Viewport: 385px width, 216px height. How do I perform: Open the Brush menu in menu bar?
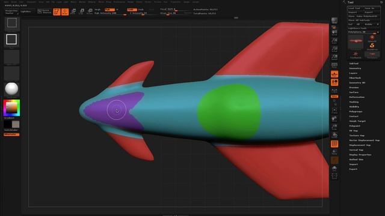pyautogui.click(x=14, y=2)
